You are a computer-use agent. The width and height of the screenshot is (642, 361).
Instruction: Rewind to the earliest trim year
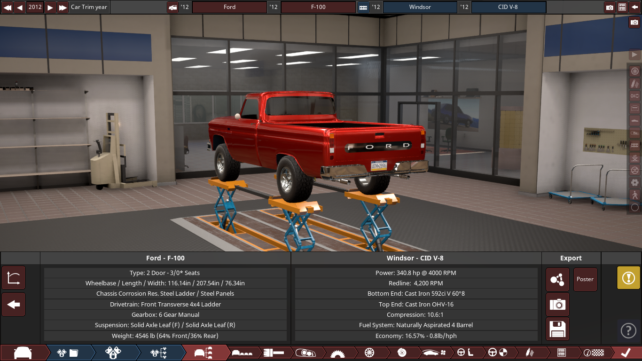[x=7, y=7]
